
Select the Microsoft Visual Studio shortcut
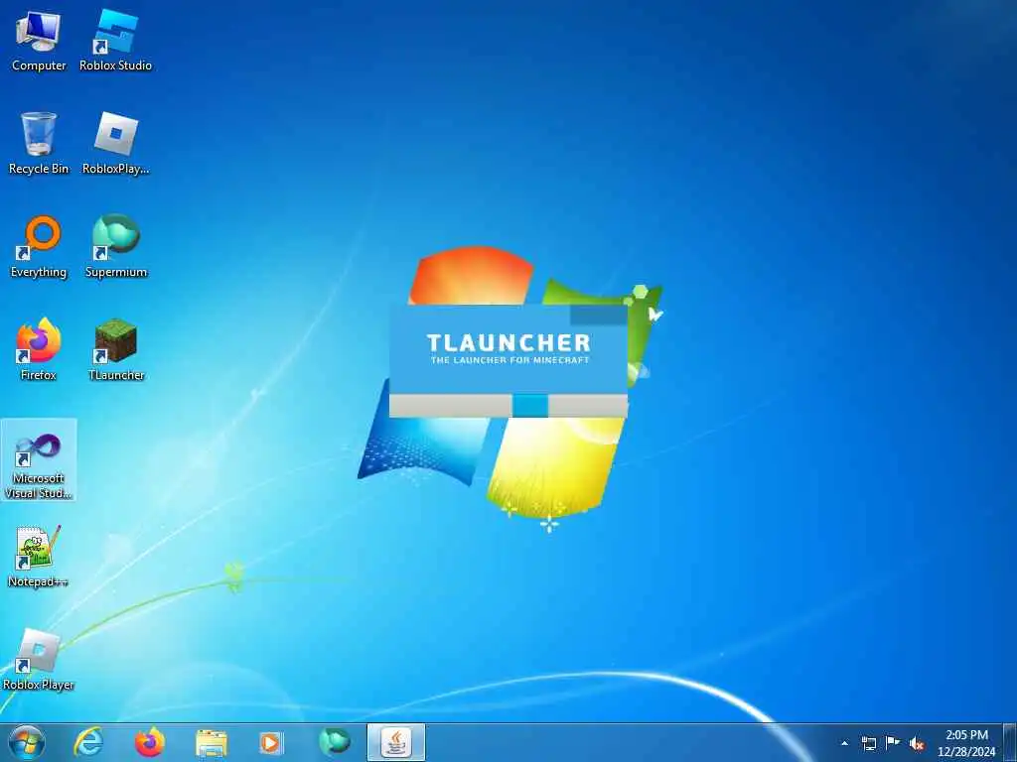(x=39, y=460)
